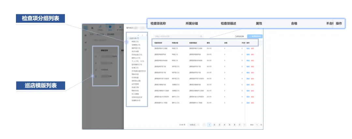Click the hamburger menu icon in the top bar

click(x=93, y=28)
